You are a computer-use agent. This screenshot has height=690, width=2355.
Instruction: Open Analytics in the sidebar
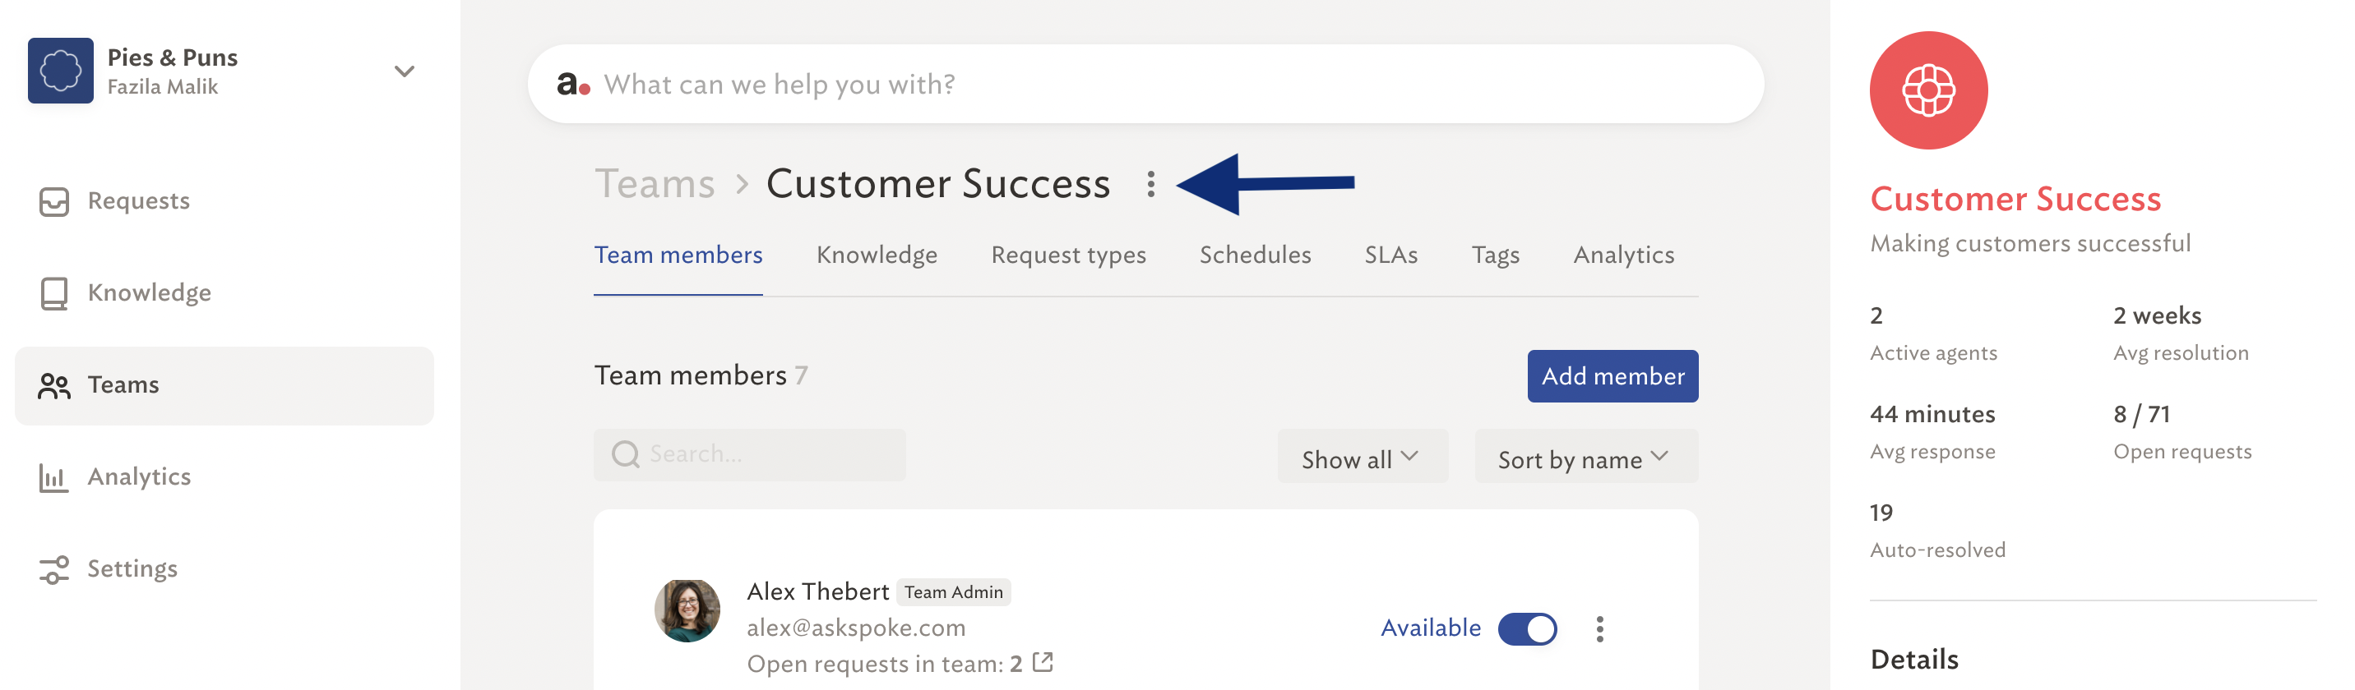[224, 477]
